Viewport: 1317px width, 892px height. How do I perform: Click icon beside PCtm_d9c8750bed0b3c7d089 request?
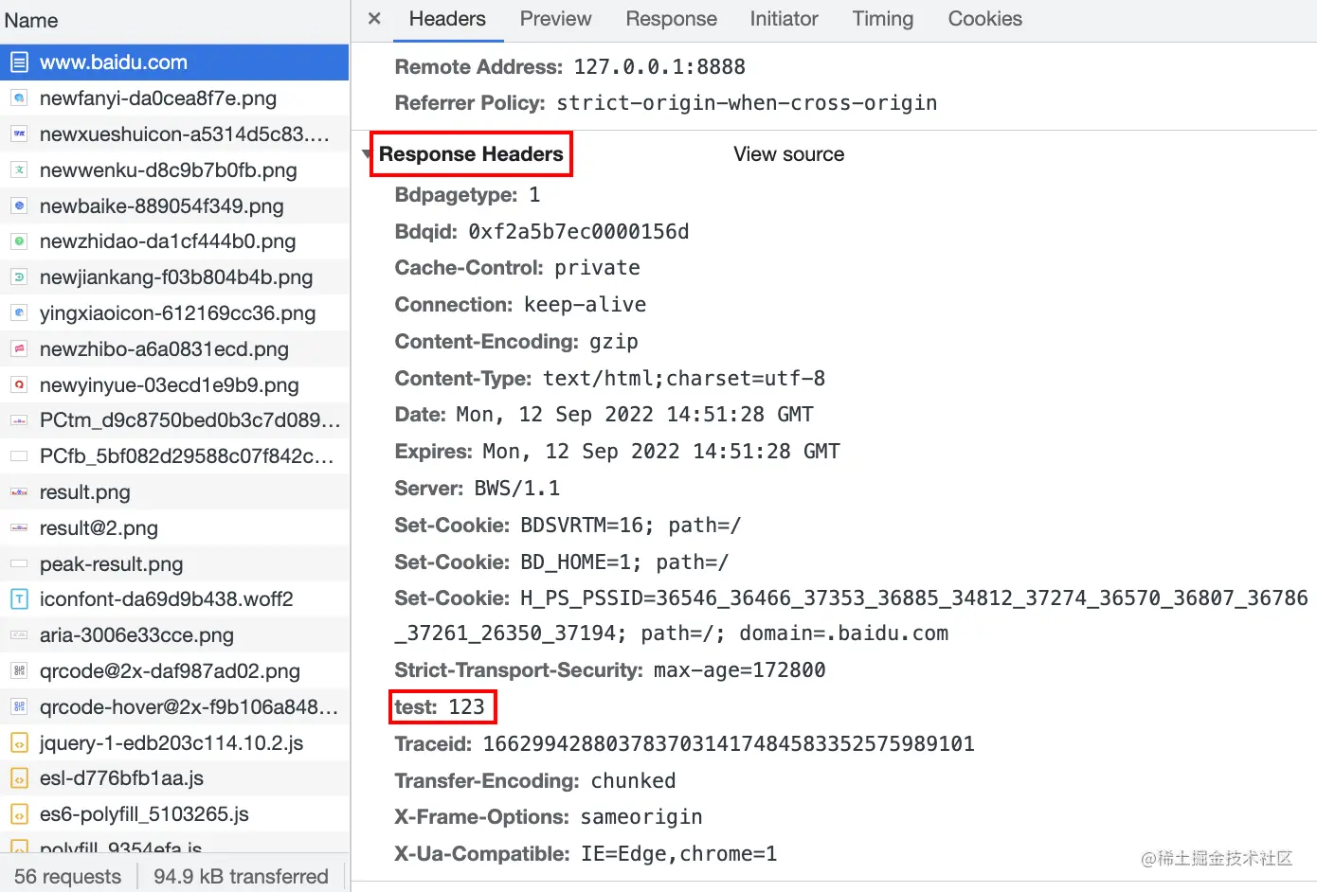click(x=19, y=420)
